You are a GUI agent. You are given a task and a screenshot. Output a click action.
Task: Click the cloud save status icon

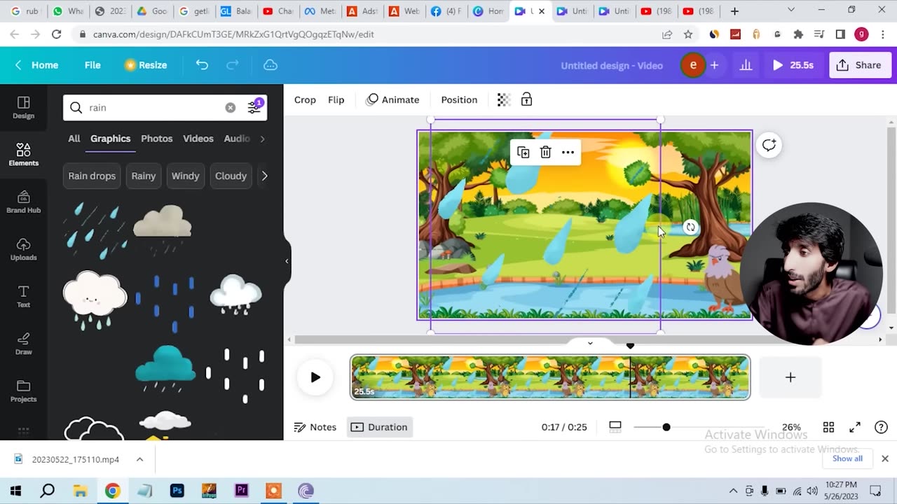271,65
